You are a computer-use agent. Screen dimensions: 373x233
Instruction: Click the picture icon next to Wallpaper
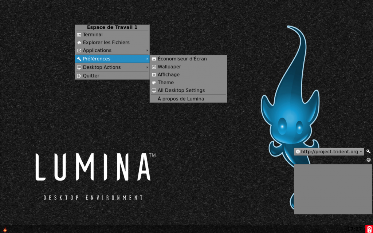154,67
